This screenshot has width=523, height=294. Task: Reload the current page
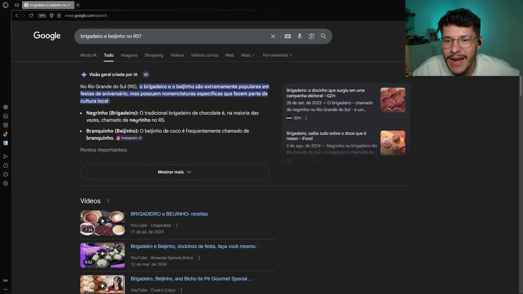coord(31,16)
